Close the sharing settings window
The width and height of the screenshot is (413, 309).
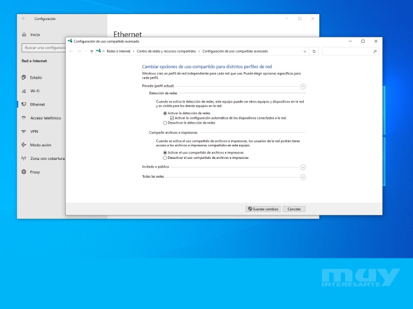click(x=376, y=41)
